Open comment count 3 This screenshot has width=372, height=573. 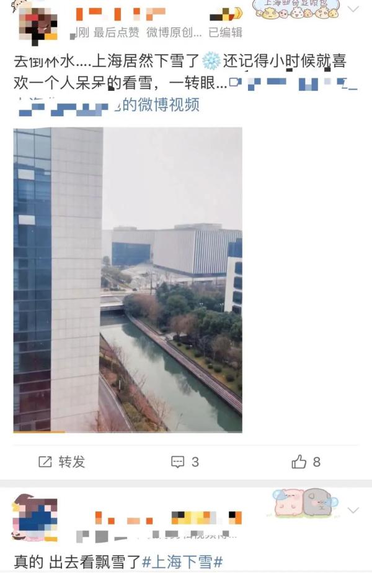click(x=195, y=462)
